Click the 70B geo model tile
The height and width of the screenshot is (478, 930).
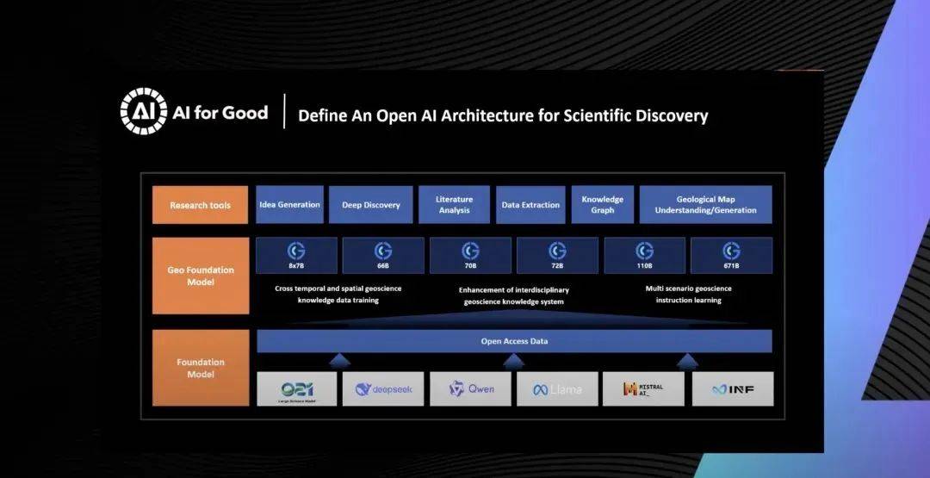(x=470, y=255)
